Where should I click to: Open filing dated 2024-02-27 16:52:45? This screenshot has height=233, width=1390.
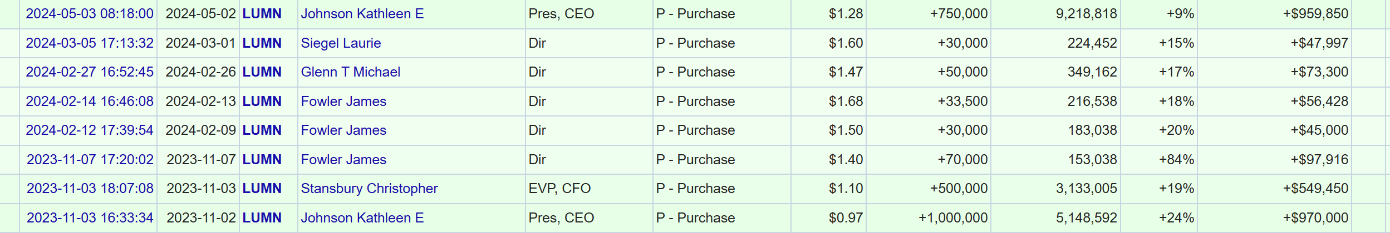pyautogui.click(x=90, y=72)
